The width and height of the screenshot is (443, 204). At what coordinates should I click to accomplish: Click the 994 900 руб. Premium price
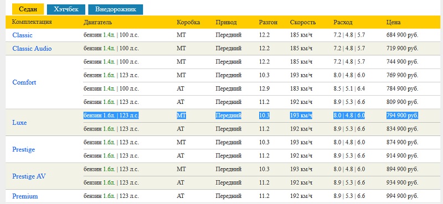pos(402,196)
